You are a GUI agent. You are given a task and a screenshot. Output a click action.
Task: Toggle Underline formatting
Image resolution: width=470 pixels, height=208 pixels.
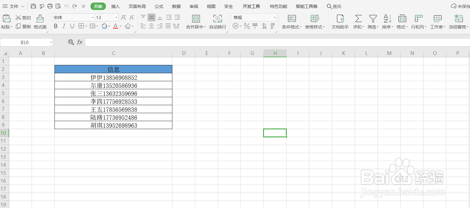click(x=72, y=26)
